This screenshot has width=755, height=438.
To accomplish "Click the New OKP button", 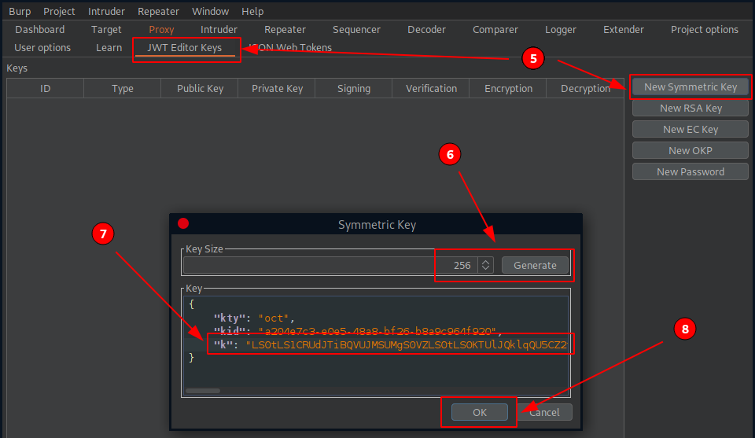I will click(x=691, y=151).
